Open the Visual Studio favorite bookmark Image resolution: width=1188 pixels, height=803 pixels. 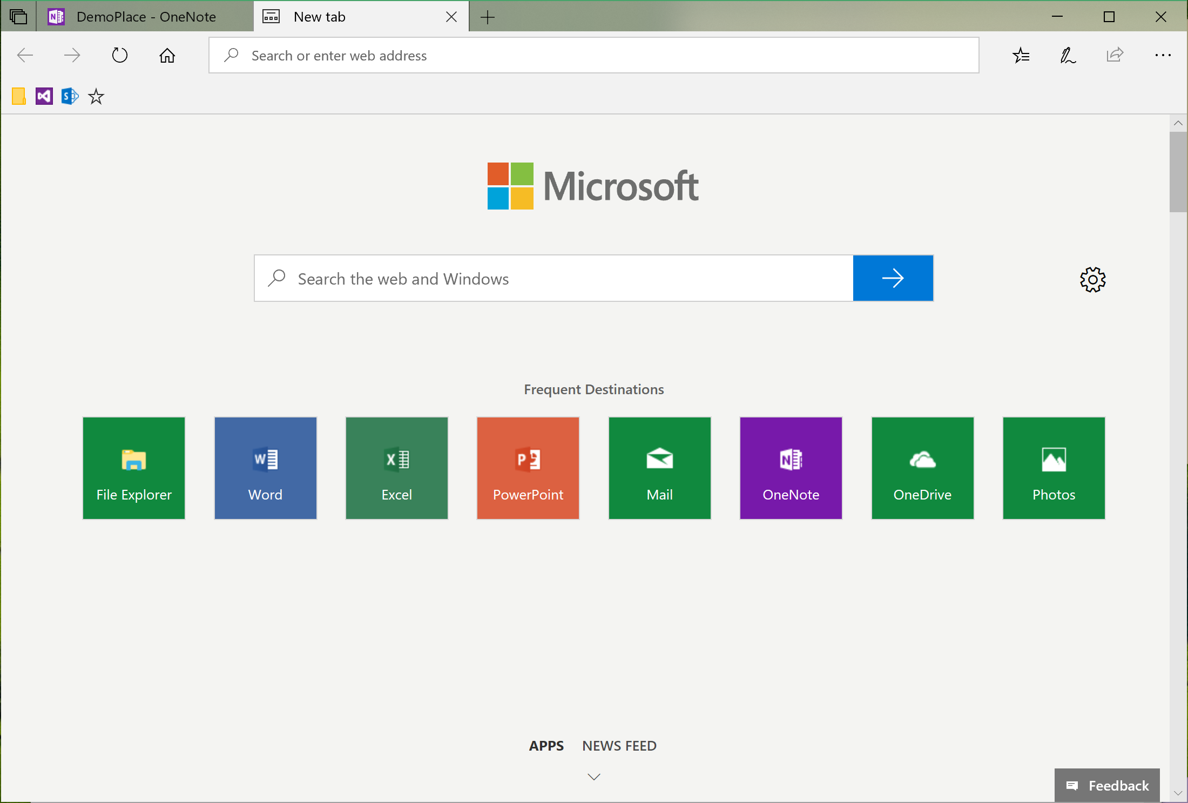point(44,96)
